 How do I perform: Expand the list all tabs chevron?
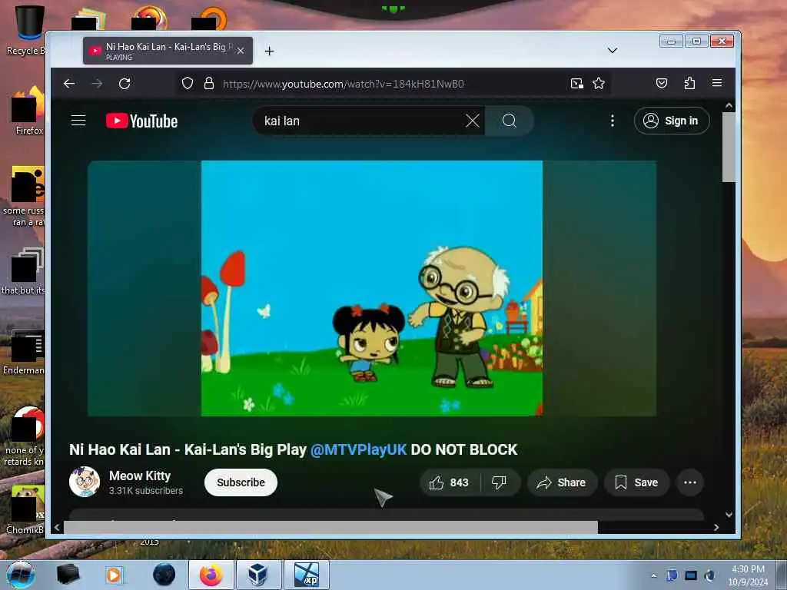pos(613,50)
